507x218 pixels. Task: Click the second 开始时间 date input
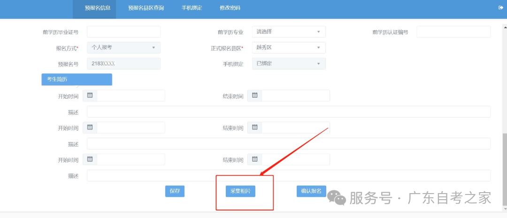[131, 127]
